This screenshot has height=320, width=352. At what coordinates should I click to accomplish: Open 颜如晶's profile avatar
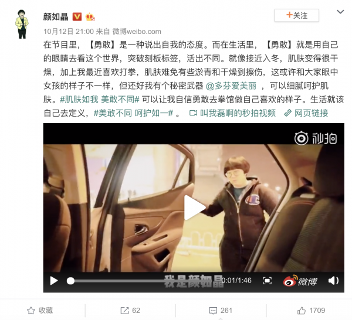22,24
